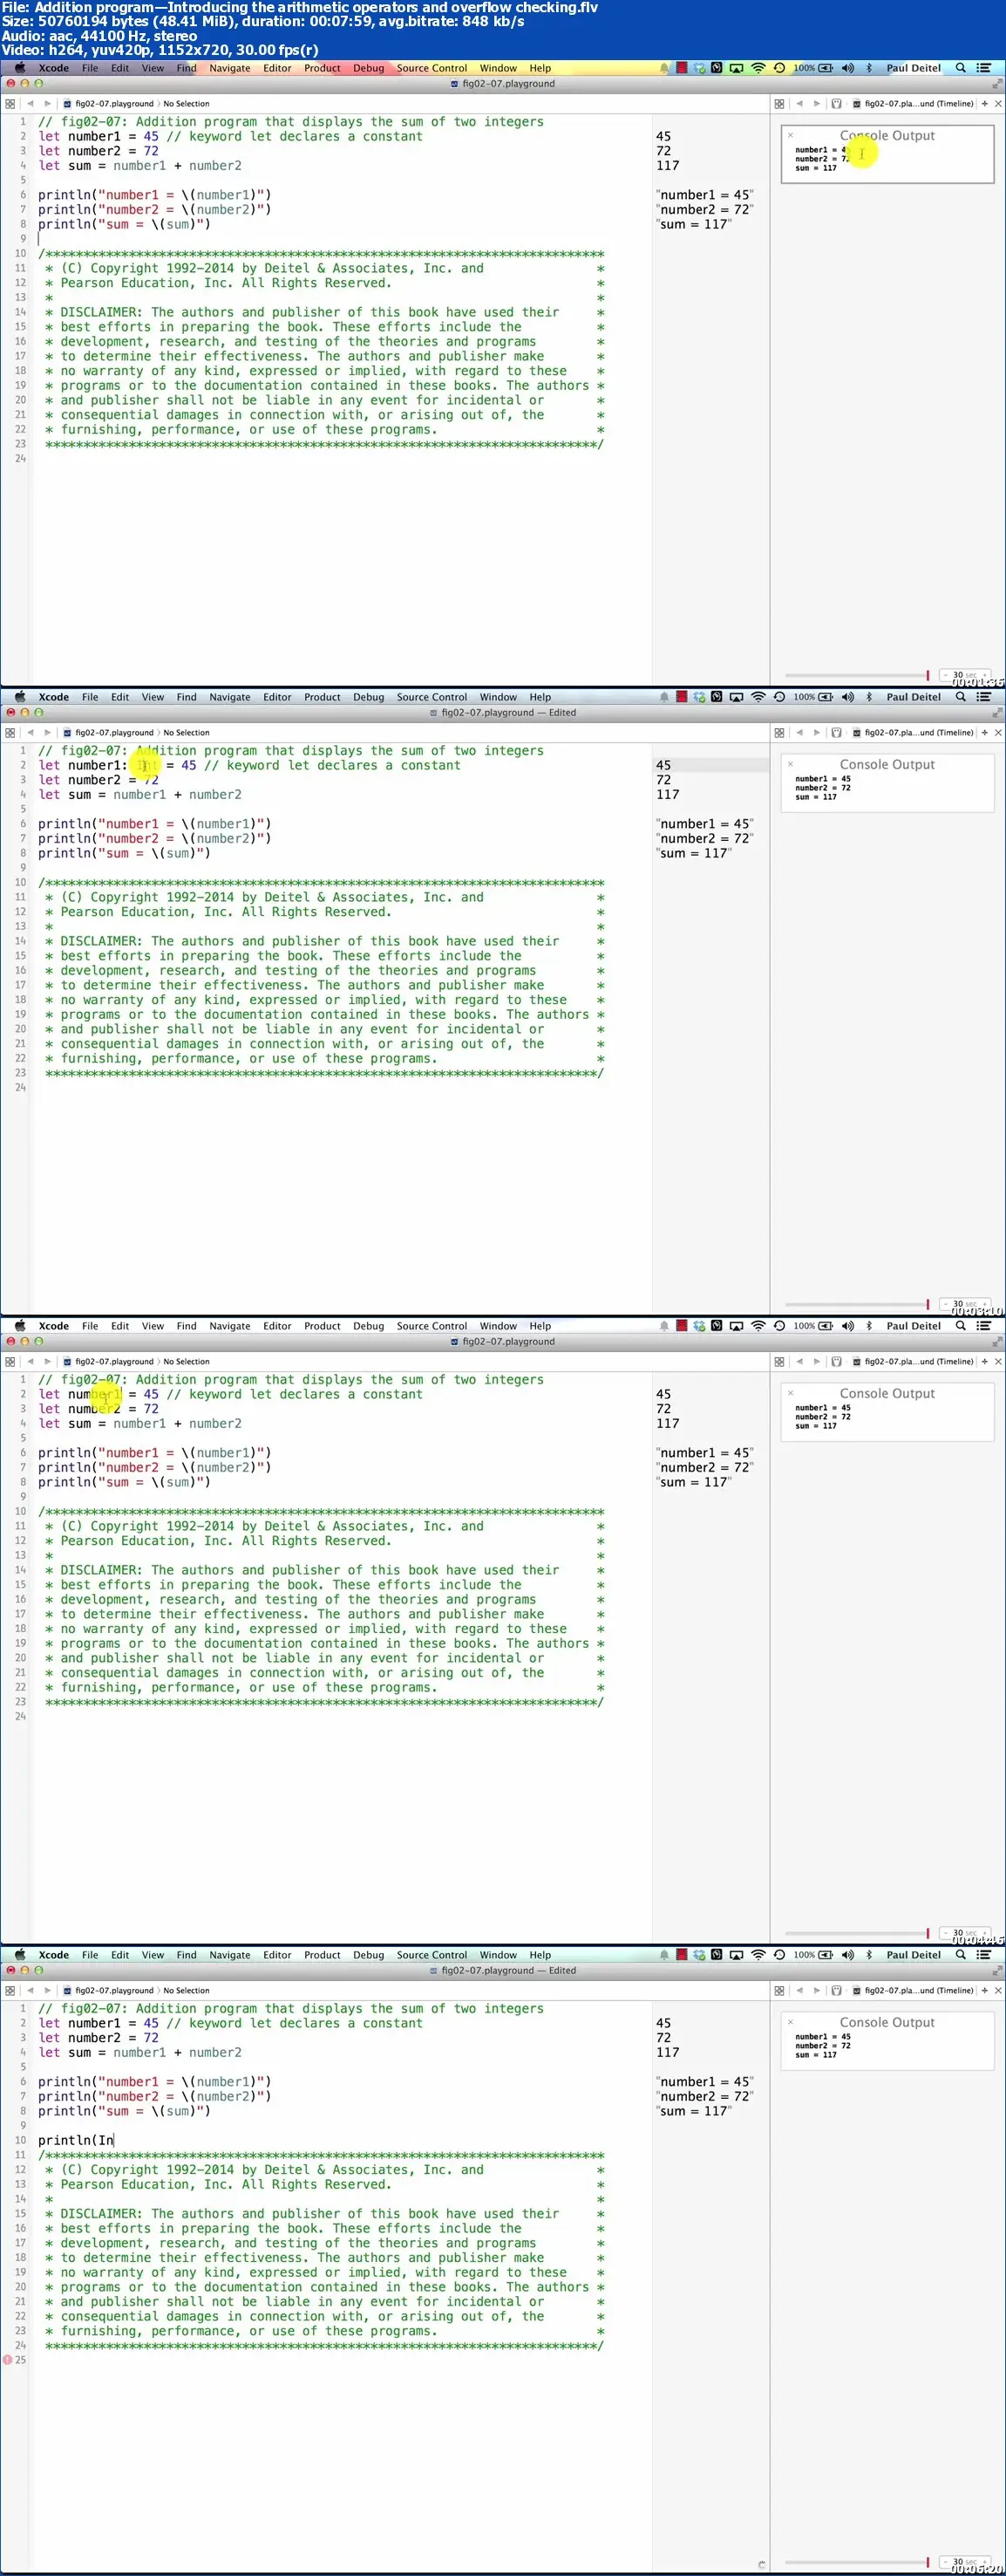Open the Xcode menu in the top frame

point(54,68)
